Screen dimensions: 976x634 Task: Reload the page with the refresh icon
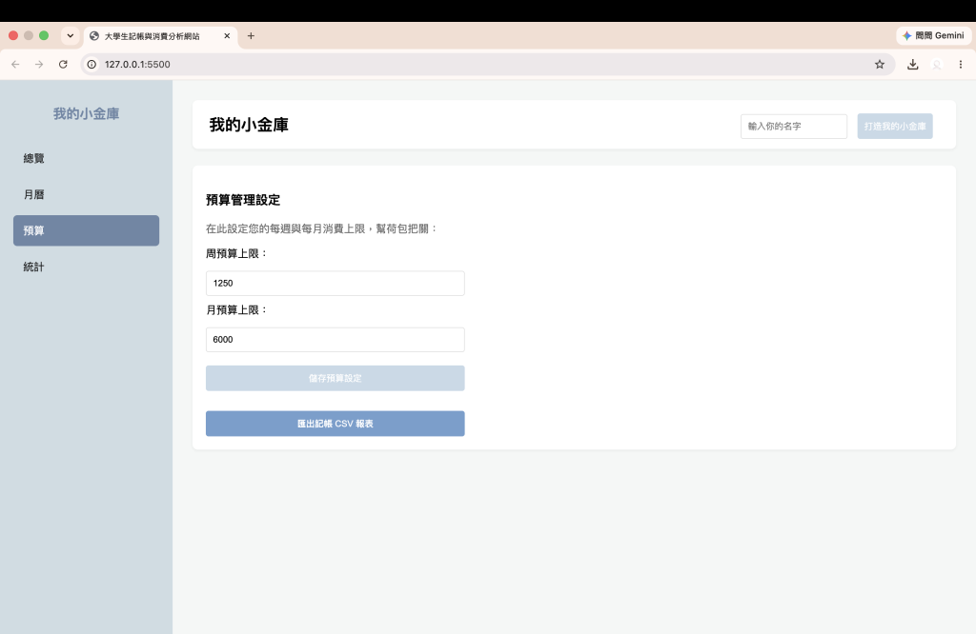63,64
